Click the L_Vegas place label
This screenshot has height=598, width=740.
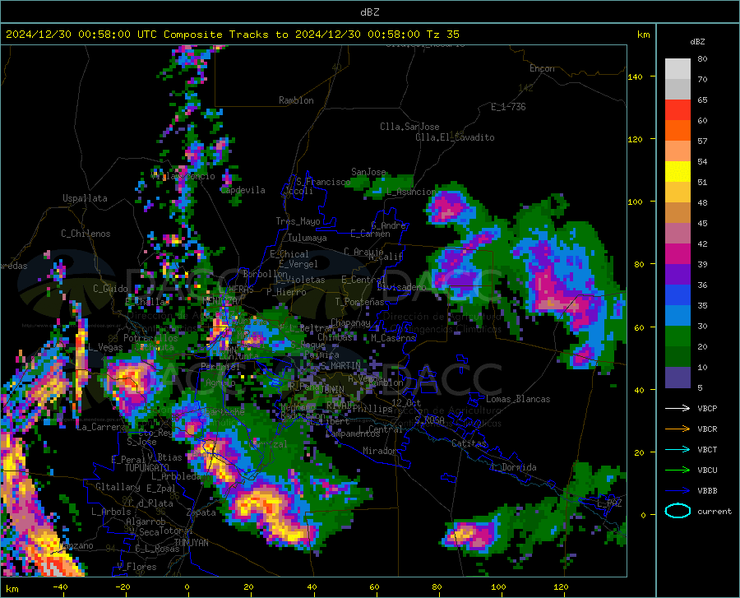(104, 347)
